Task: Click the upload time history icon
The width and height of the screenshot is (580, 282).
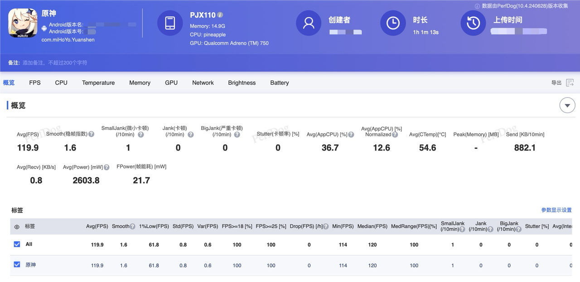Action: [x=474, y=23]
